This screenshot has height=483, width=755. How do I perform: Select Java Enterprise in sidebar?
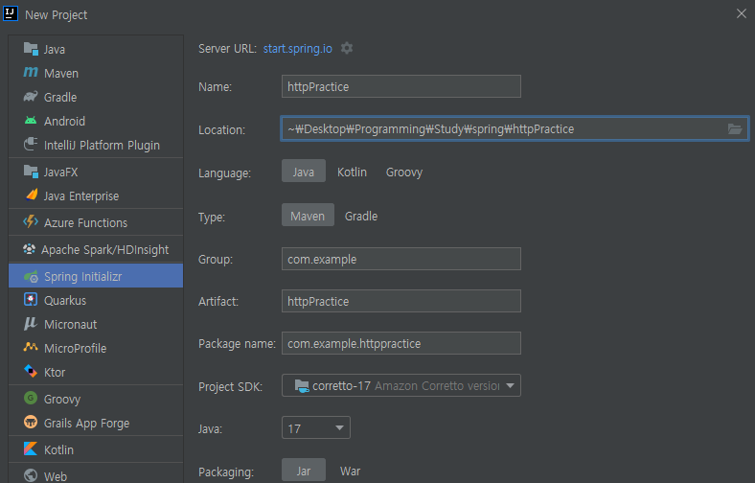96,196
